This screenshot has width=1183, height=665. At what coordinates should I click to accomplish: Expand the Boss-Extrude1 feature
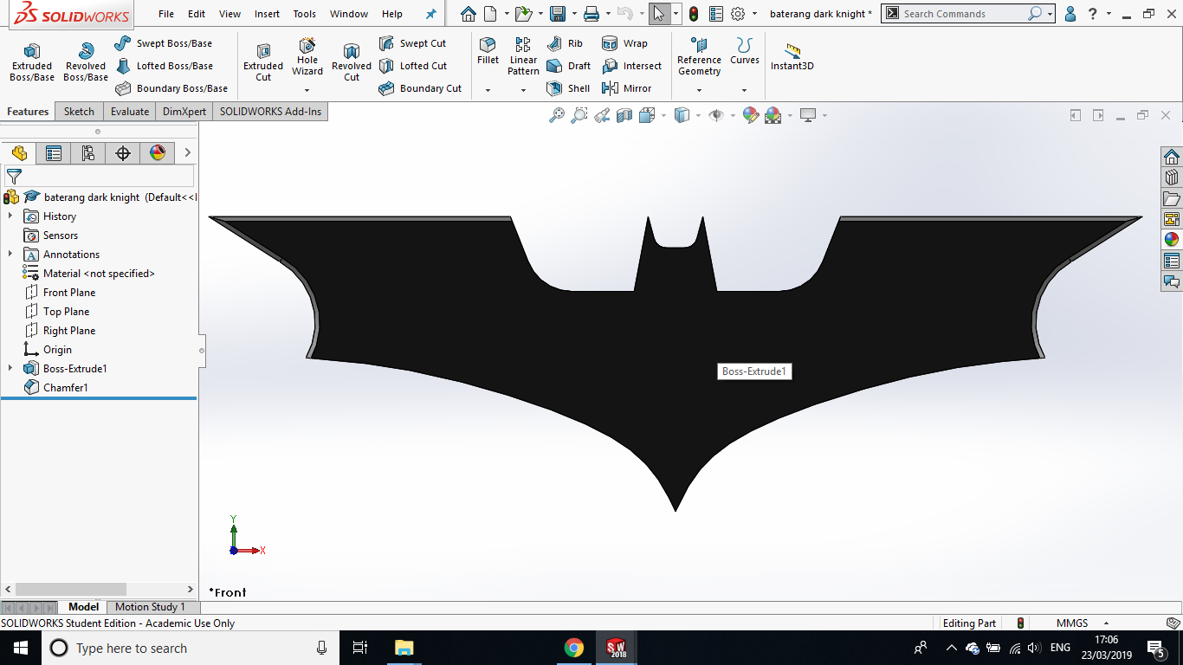pyautogui.click(x=10, y=369)
